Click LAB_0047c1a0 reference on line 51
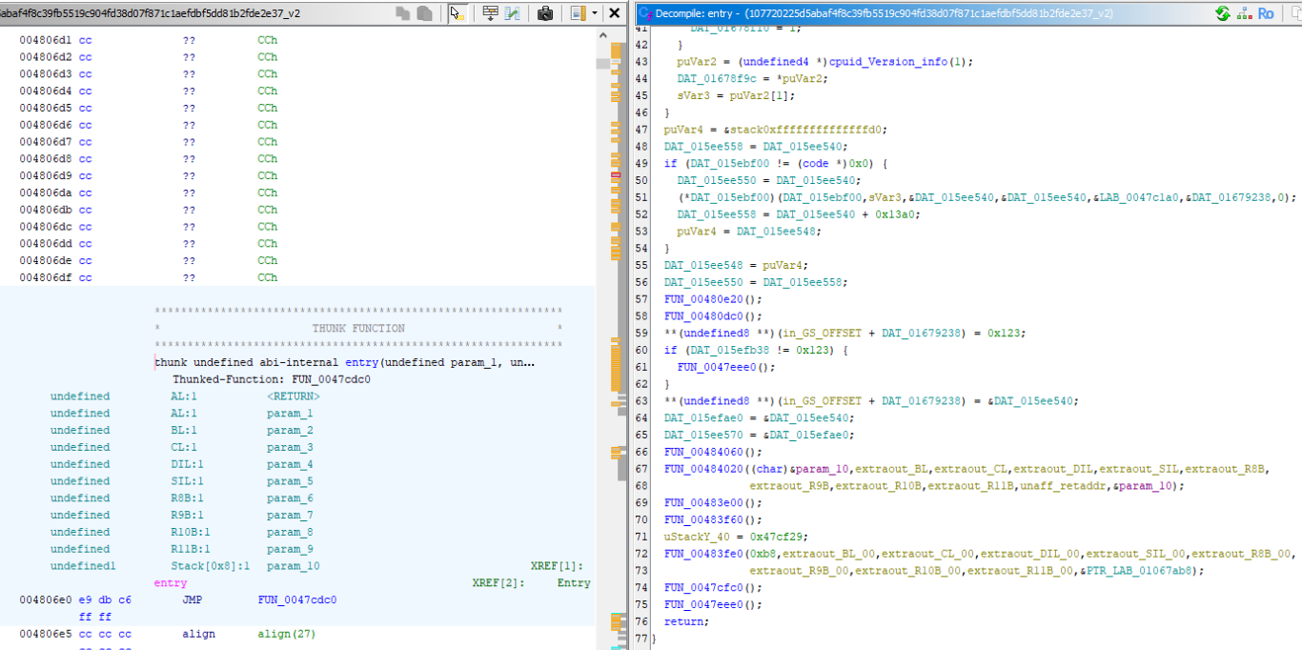1302x650 pixels. pos(1138,197)
